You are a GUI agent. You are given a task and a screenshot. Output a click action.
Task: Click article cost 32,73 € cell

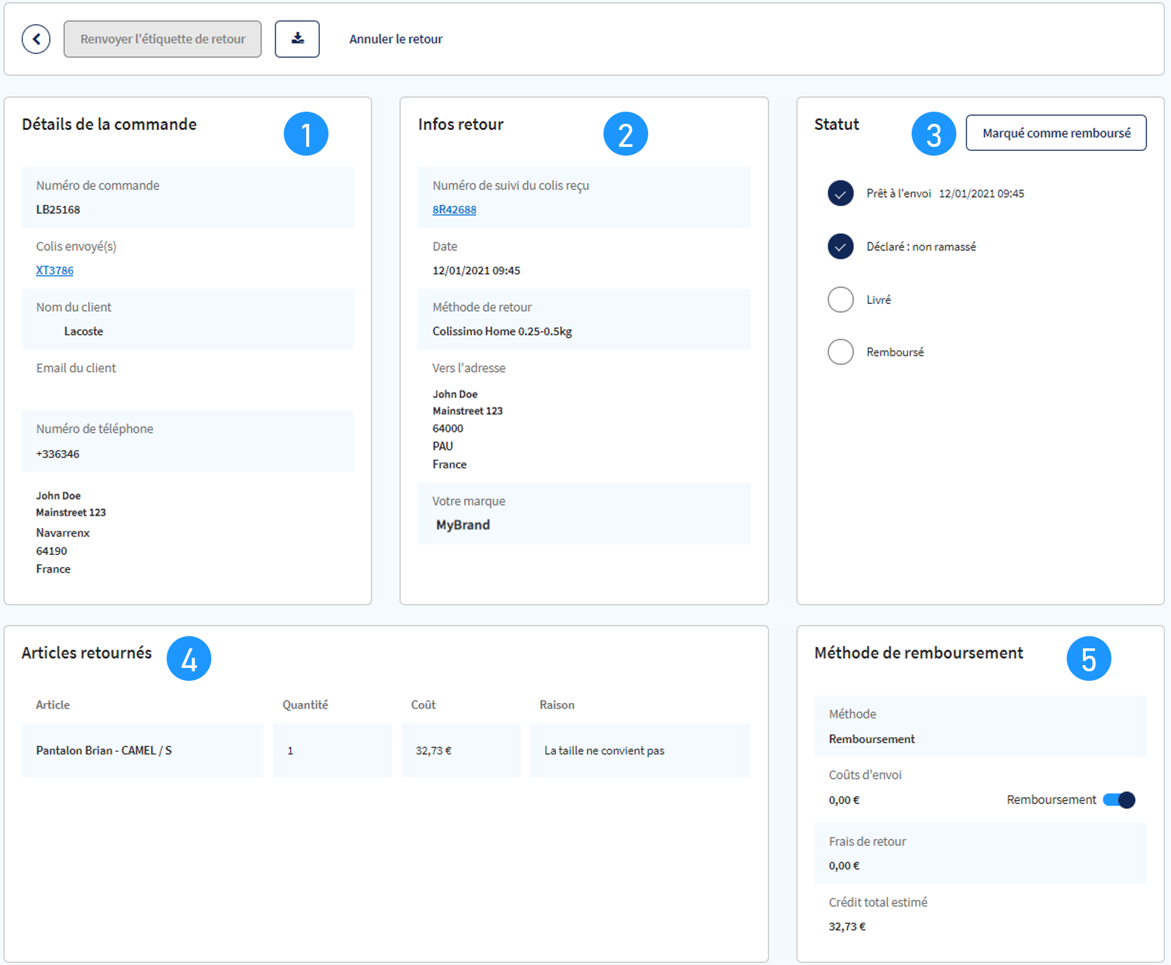[x=461, y=750]
